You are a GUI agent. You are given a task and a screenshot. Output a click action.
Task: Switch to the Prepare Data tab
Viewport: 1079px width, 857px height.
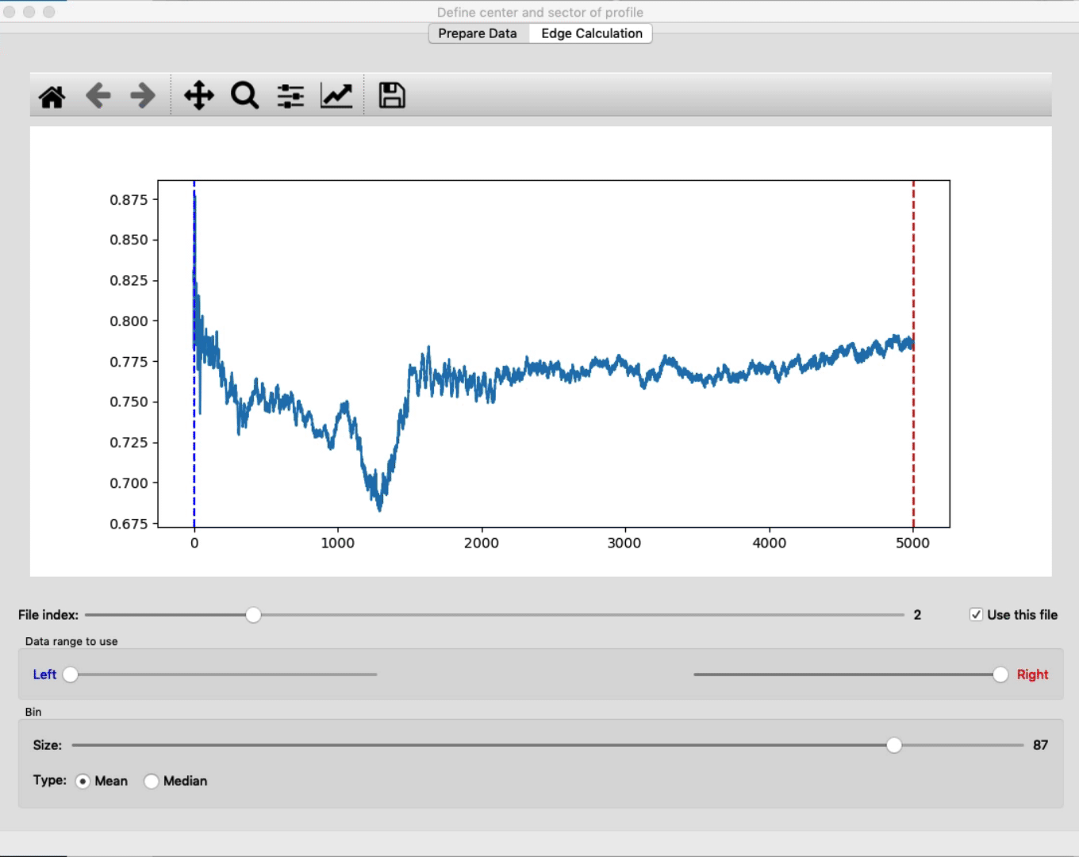[478, 33]
